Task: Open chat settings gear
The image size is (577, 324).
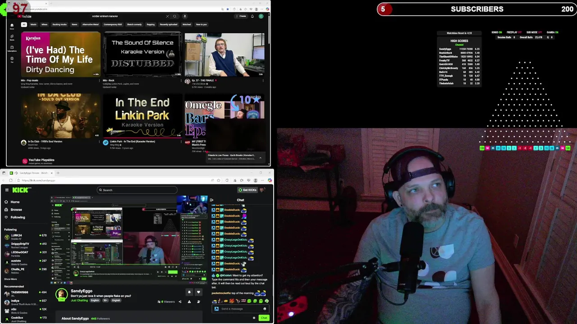Action: tap(254, 318)
